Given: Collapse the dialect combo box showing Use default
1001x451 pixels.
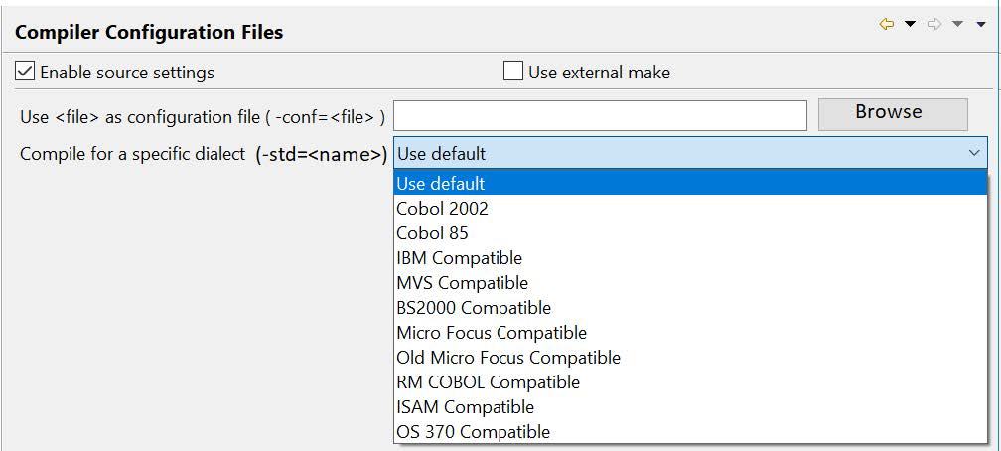Looking at the screenshot, I should click(x=690, y=153).
